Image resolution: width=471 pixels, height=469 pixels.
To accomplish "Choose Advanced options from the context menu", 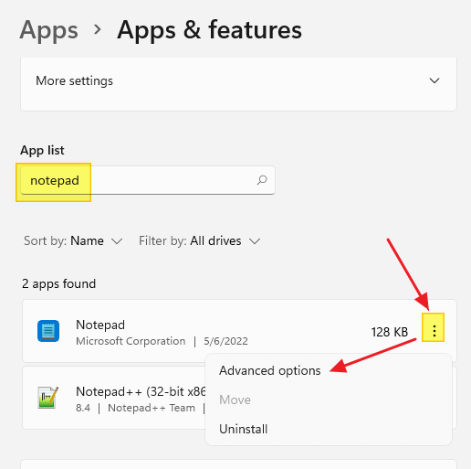I will [x=270, y=370].
